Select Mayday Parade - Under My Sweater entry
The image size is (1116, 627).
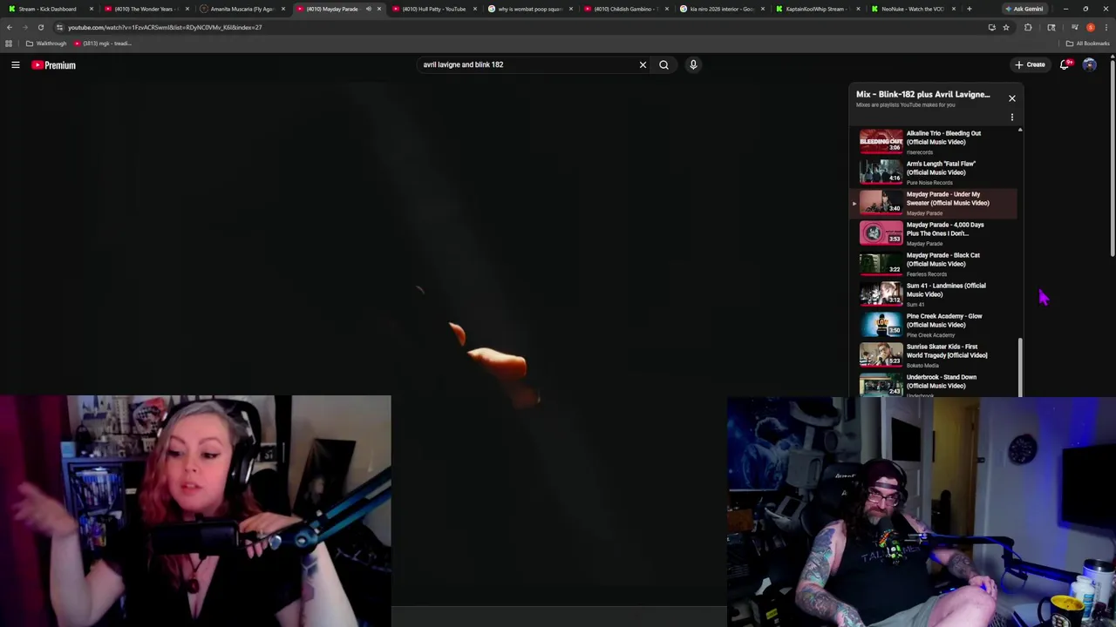(x=933, y=203)
